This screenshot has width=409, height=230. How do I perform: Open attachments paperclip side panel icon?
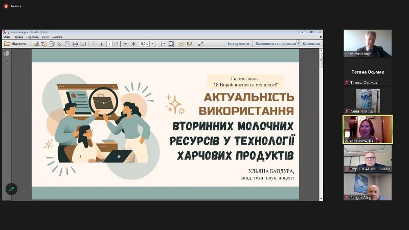[7, 63]
